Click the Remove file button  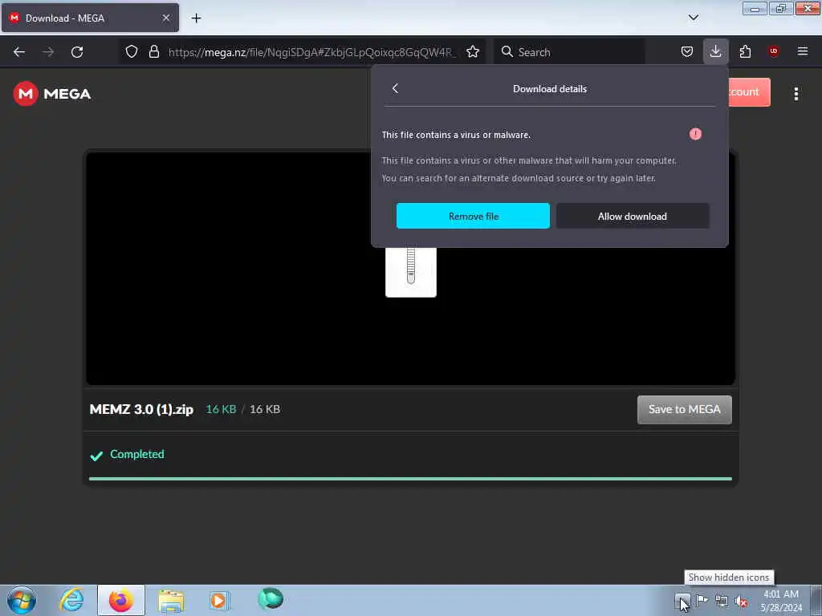pos(473,216)
